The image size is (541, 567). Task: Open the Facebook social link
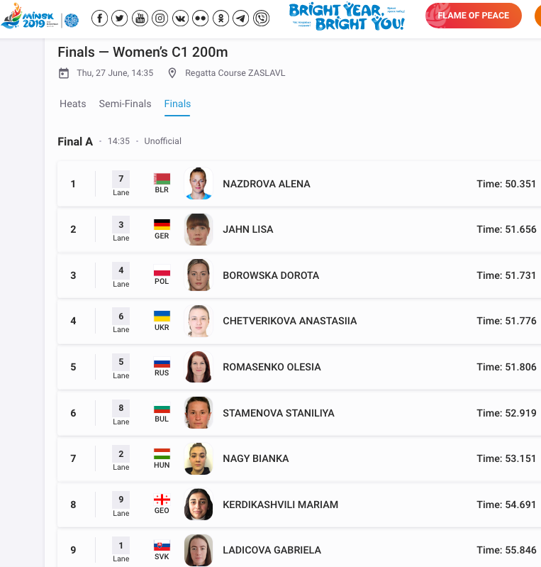[100, 18]
